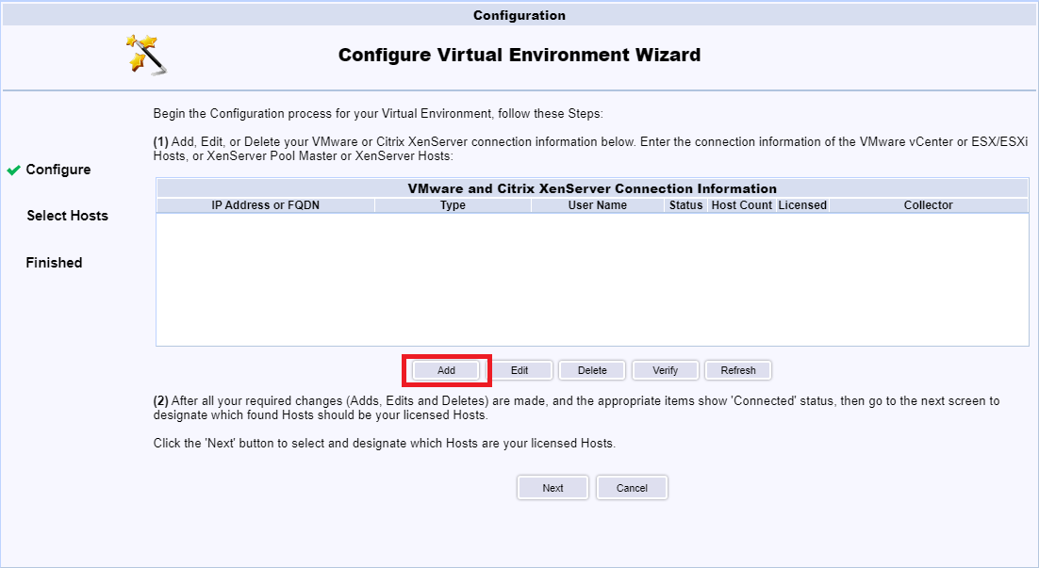Click the Host Count column header
The image size is (1039, 568).
741,205
